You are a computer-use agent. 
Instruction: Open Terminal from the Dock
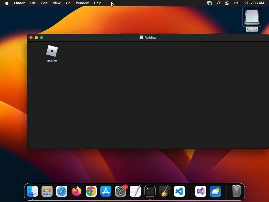[150, 191]
